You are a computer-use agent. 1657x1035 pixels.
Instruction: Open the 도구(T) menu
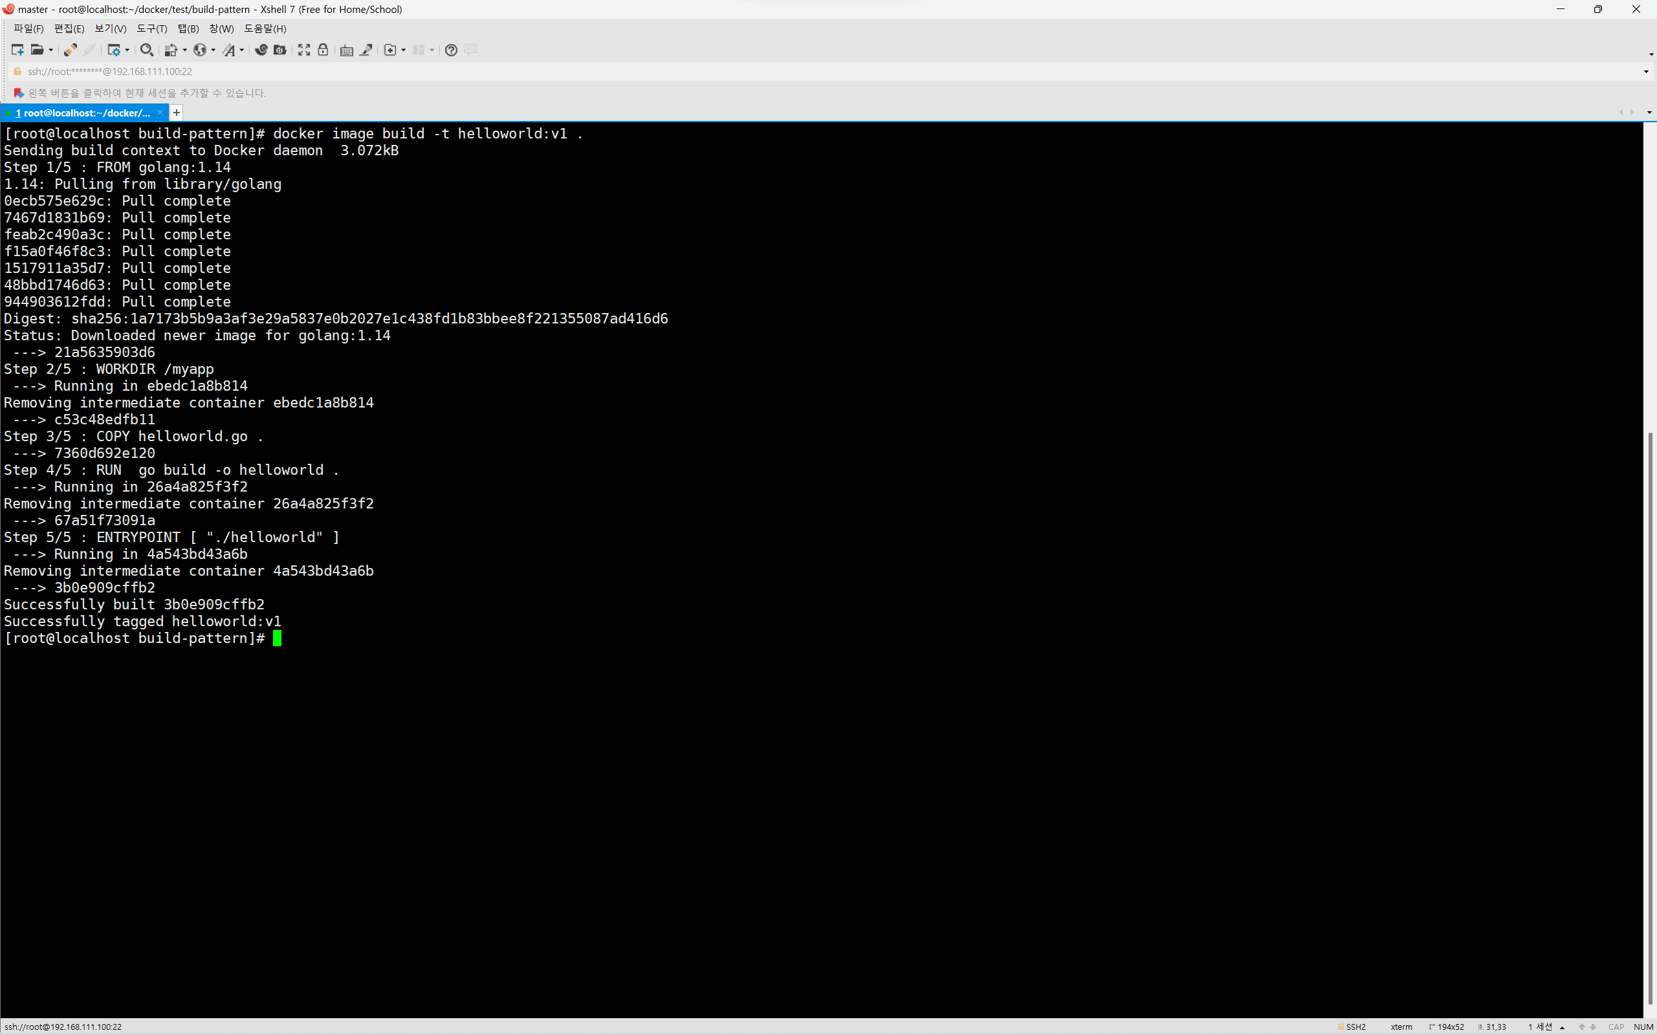(x=151, y=28)
